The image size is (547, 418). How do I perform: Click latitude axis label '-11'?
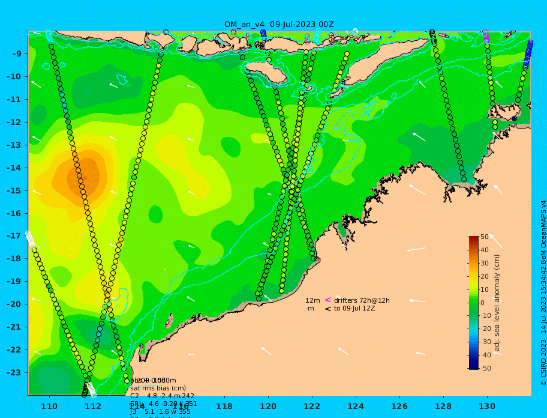[x=14, y=100]
